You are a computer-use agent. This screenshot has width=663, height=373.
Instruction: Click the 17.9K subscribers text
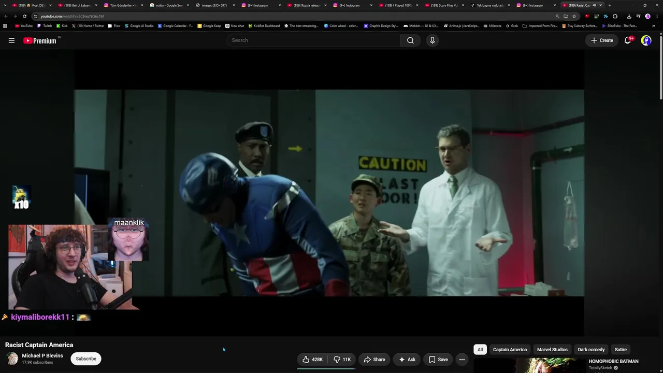coord(37,363)
